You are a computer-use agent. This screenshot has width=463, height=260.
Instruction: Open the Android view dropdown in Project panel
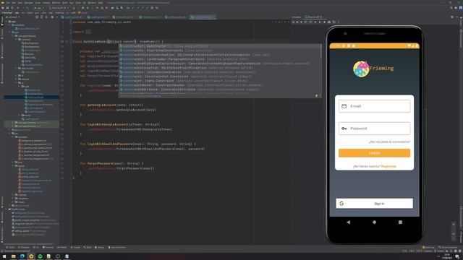pyautogui.click(x=13, y=17)
